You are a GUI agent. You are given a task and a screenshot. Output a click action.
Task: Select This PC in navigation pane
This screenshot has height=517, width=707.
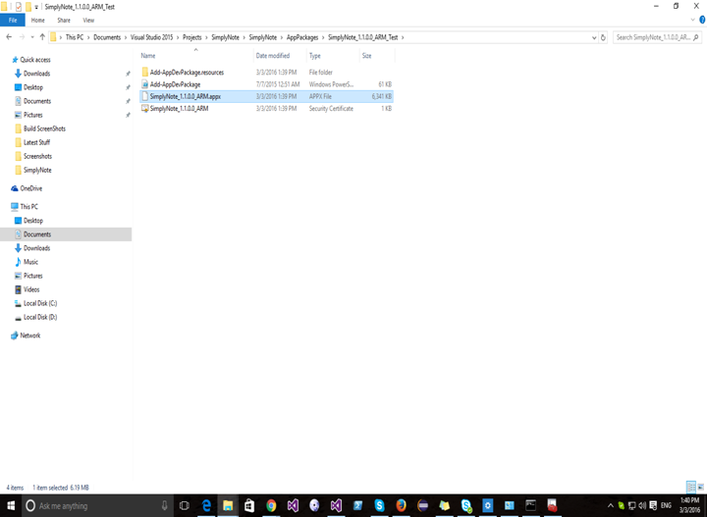pos(25,207)
